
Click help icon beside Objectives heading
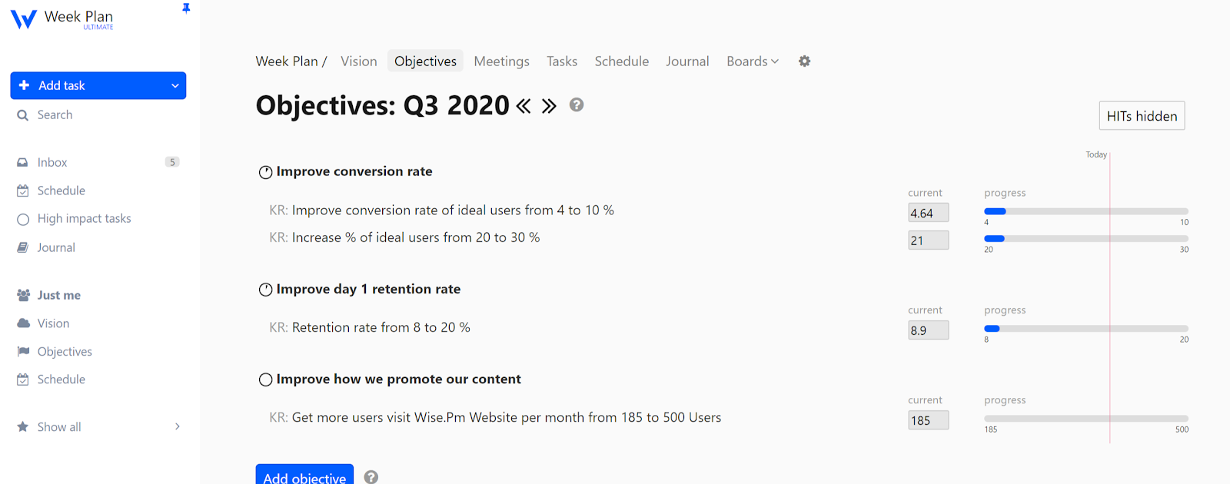click(x=577, y=105)
